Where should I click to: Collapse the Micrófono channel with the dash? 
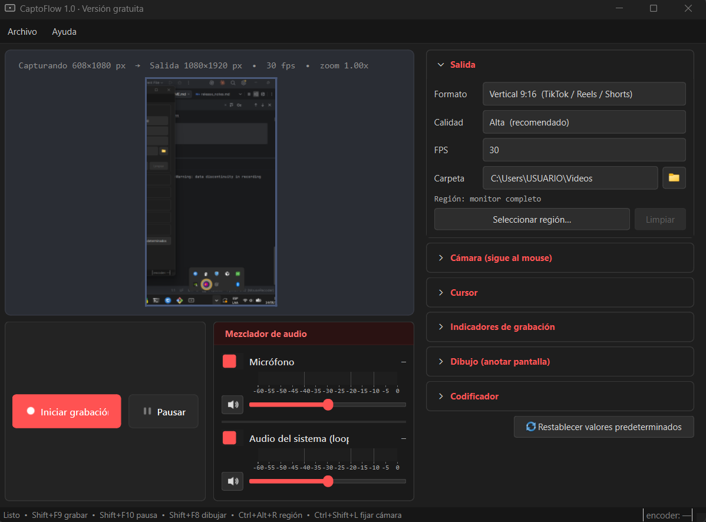[x=404, y=362]
